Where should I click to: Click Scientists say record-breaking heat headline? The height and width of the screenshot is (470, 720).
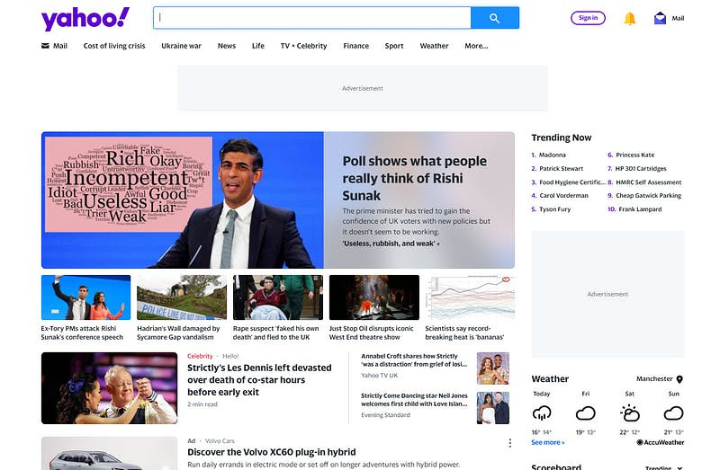pyautogui.click(x=464, y=333)
